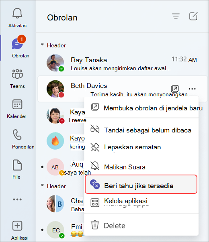Collapse the first Header section
209x242 pixels.
(x=42, y=45)
